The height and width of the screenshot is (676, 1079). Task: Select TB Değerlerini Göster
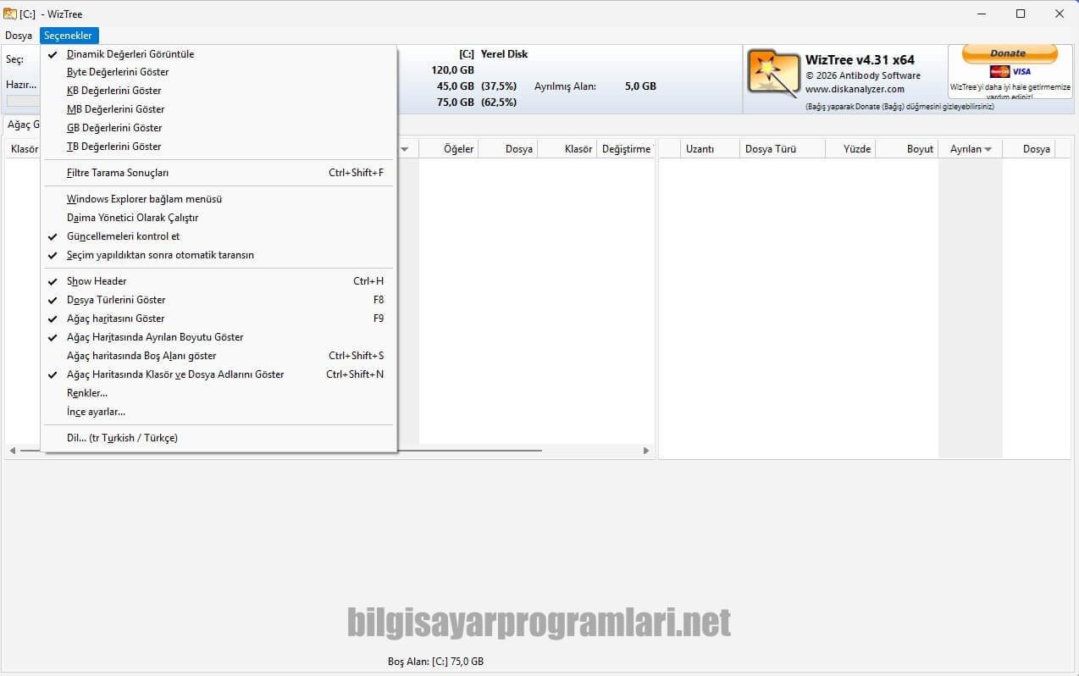click(x=219, y=147)
